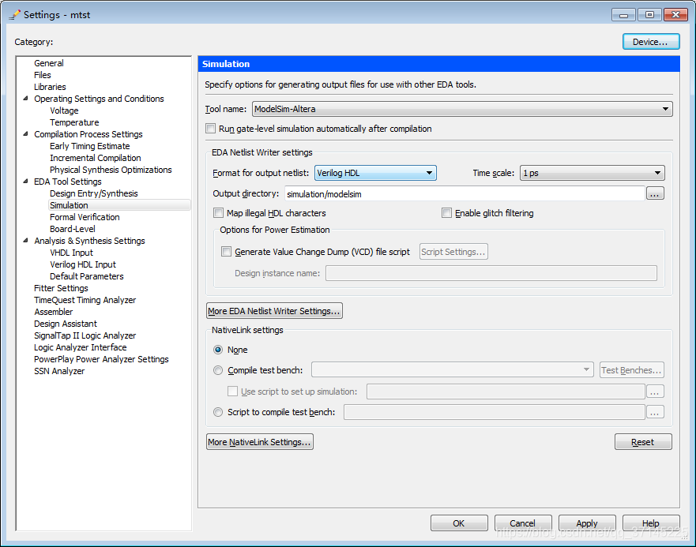Click the Settings pencil icon in title bar

tap(15, 15)
